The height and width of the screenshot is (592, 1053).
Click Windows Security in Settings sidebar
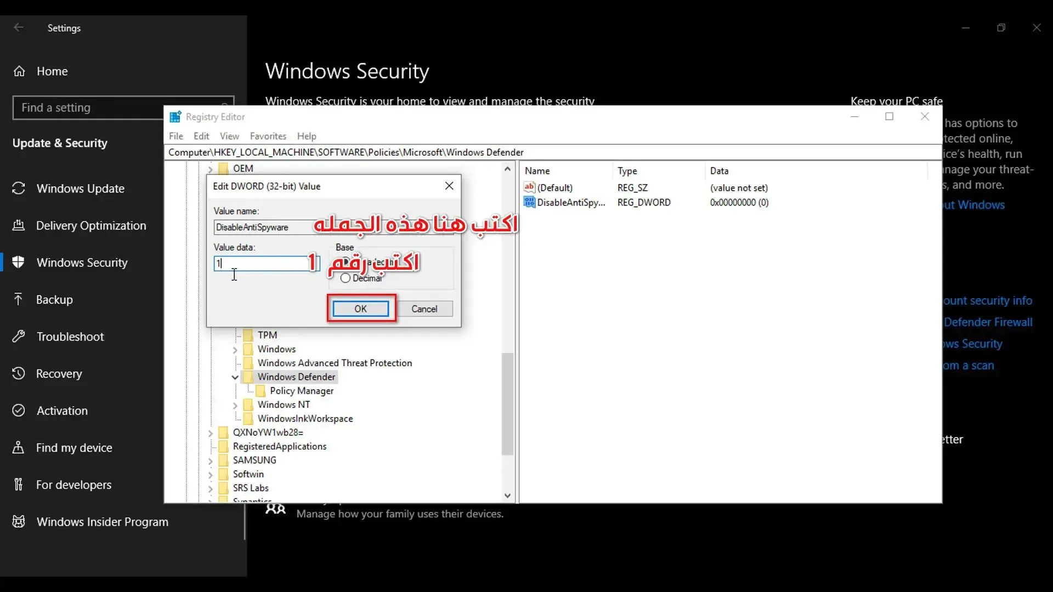(x=82, y=261)
